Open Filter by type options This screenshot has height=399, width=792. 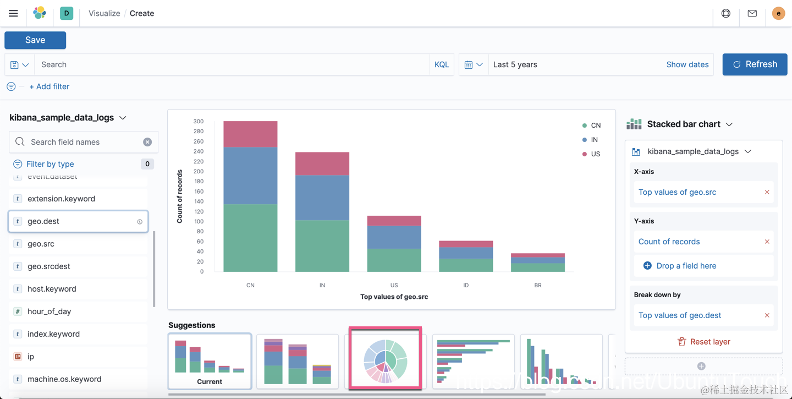coord(50,164)
